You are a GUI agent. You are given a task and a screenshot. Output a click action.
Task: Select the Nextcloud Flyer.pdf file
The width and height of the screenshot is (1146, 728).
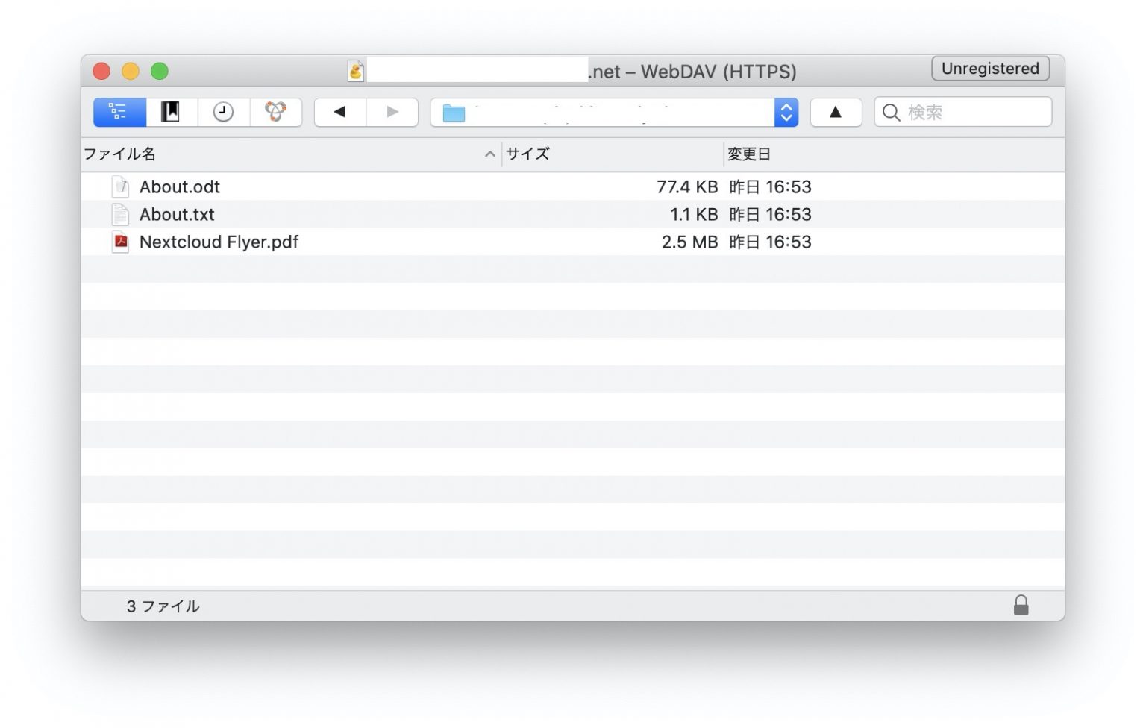219,242
